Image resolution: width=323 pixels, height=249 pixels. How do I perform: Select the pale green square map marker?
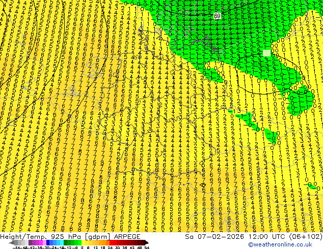tap(266, 53)
